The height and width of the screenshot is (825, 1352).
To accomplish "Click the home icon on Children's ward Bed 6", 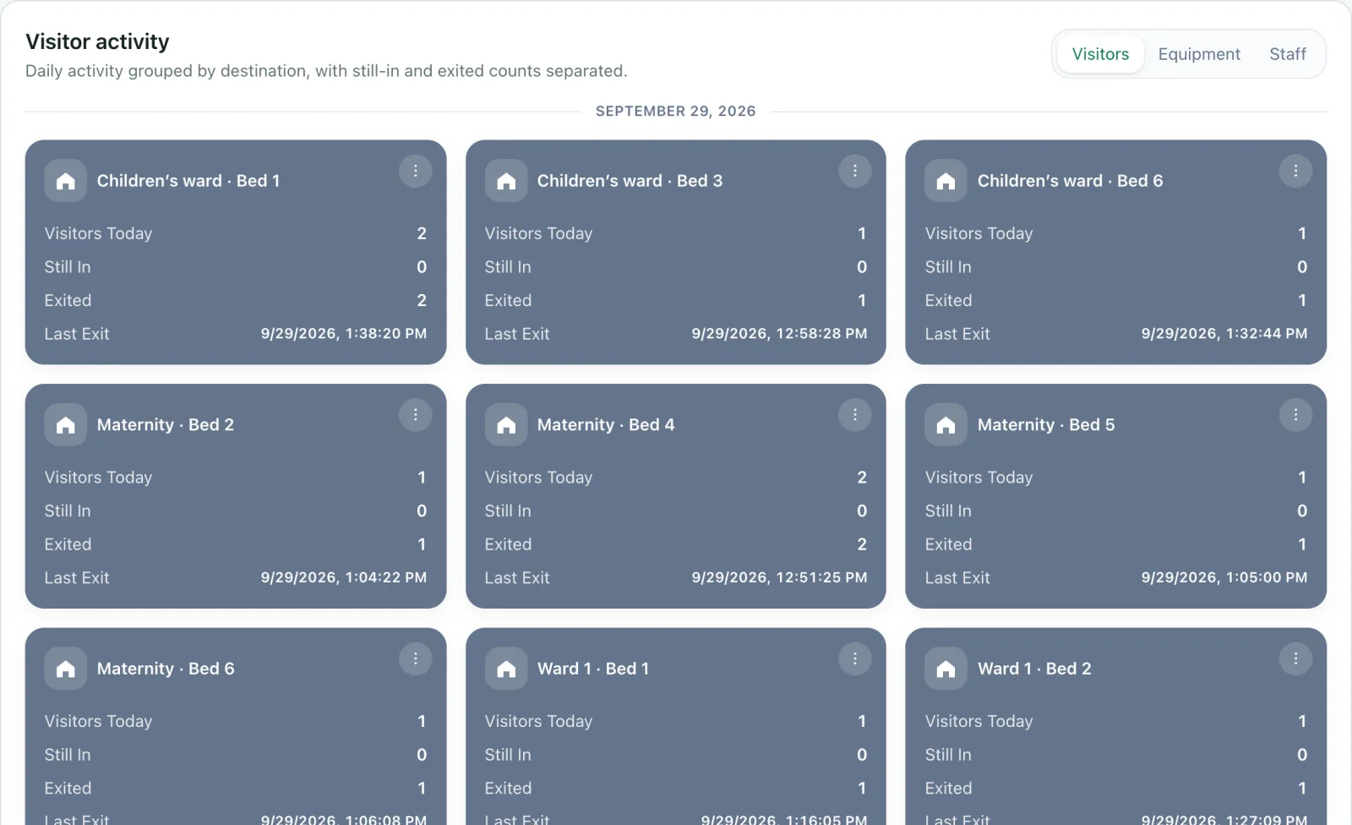I will 946,181.
